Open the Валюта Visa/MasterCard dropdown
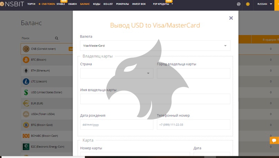The width and height of the screenshot is (279, 158). click(155, 45)
